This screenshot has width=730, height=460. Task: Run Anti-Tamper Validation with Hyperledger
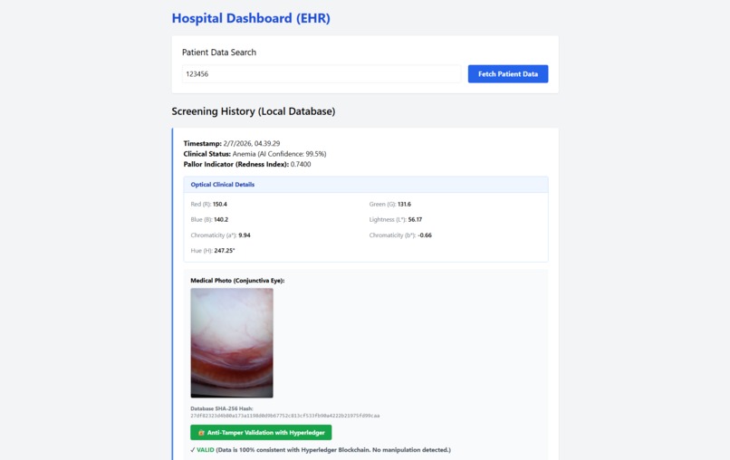[x=261, y=433]
